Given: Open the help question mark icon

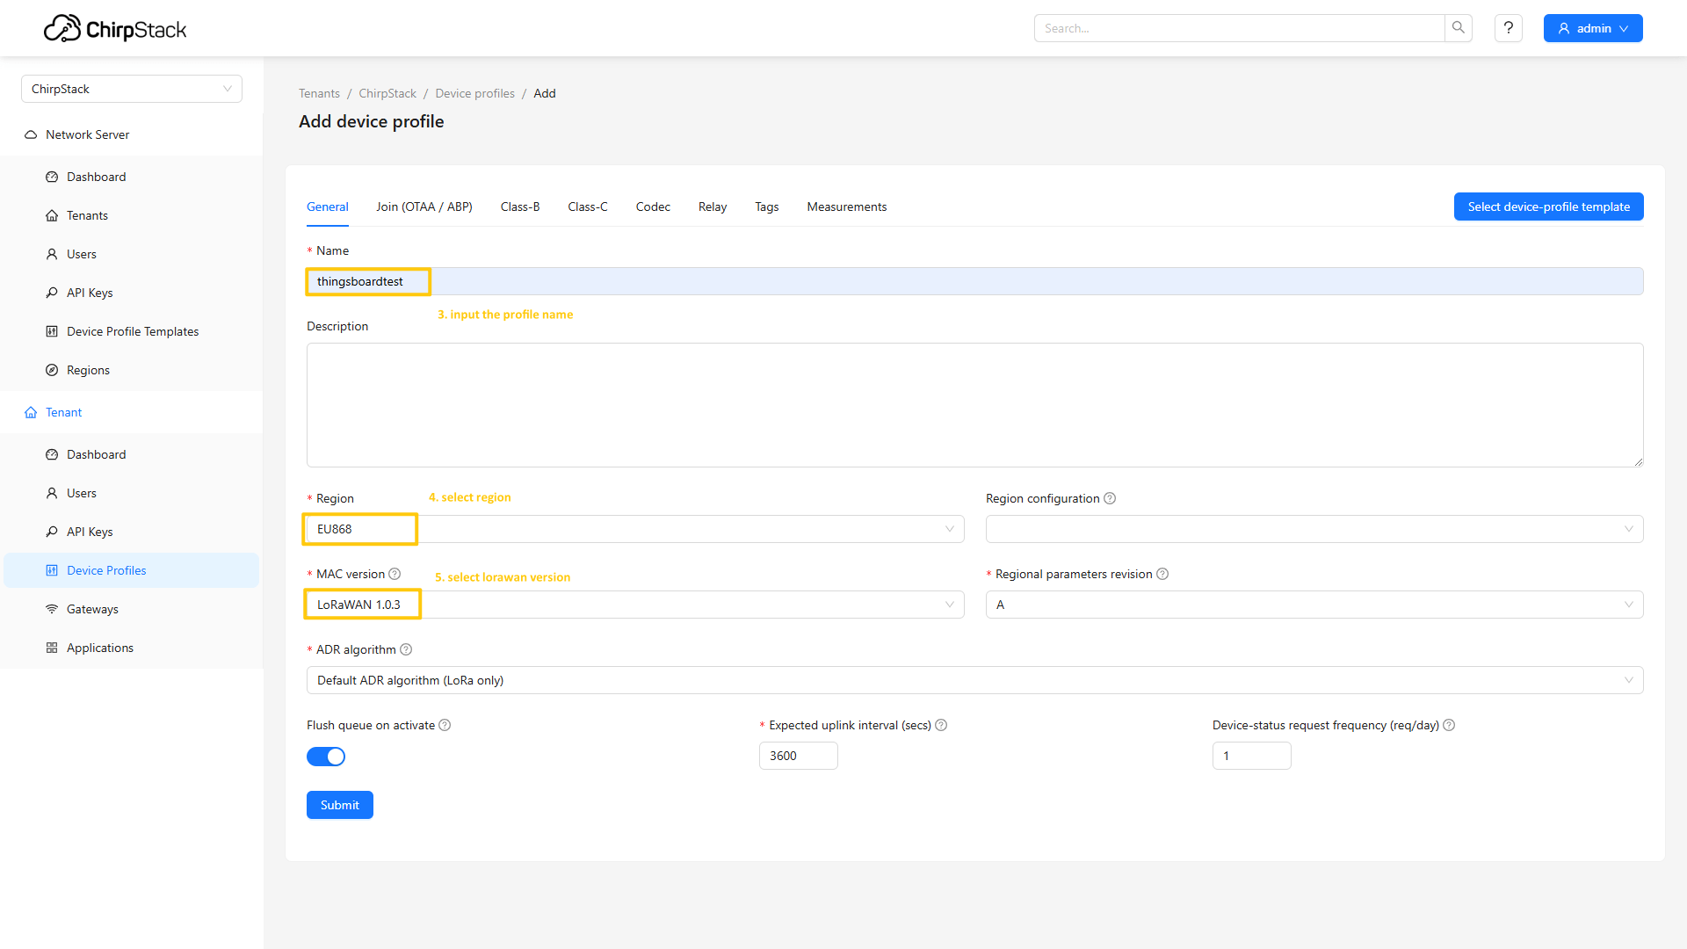Looking at the screenshot, I should tap(1508, 28).
